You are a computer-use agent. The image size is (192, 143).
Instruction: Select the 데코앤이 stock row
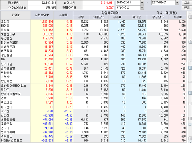pyautogui.click(x=93, y=107)
